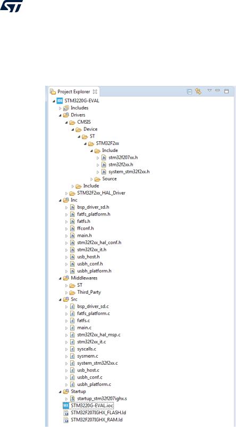Click the linker icon of STM32F207IGHX_RAM.ld
Screen dimensions: 236x427
[66, 420]
